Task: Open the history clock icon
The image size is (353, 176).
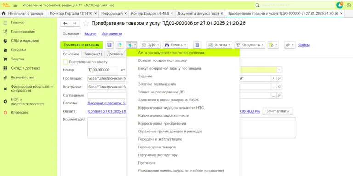Action: click(x=348, y=5)
